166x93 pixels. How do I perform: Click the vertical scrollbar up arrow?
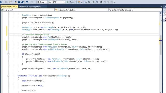(x=161, y=16)
